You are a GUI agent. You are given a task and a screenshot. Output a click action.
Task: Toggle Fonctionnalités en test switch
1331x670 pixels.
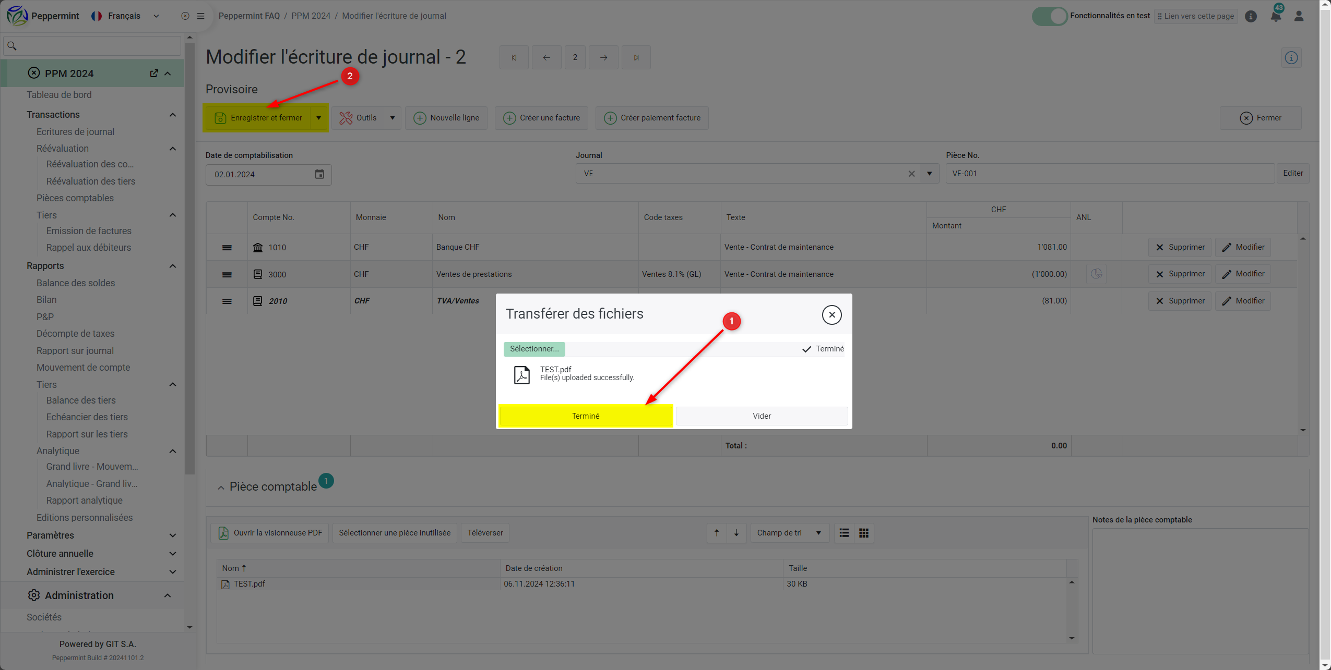tap(1049, 16)
